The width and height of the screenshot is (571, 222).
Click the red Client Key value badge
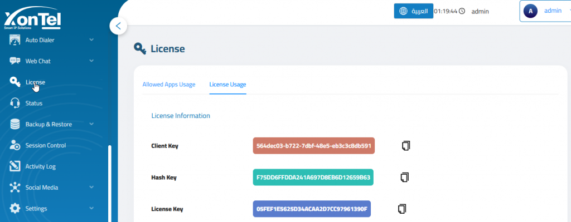[313, 146]
